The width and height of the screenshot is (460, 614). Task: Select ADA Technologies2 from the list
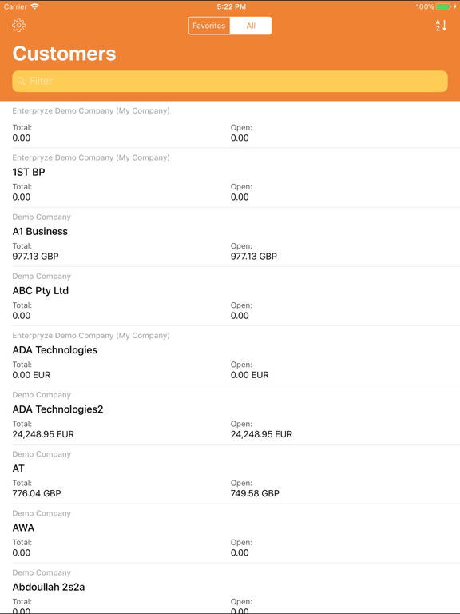click(x=230, y=415)
